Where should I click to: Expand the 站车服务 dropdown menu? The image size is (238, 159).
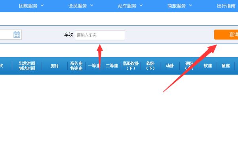tap(130, 6)
